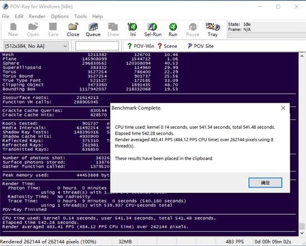Click the POV-Ray title bar app icon
The width and height of the screenshot is (306, 246).
click(5, 7)
